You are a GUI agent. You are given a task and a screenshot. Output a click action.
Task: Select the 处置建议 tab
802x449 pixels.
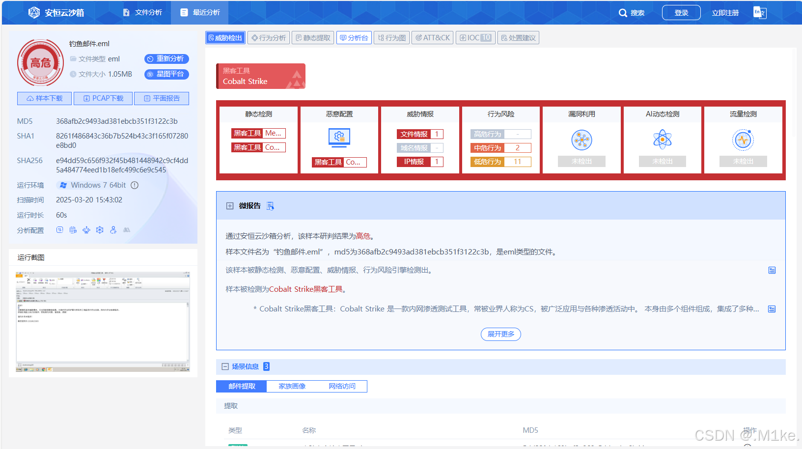518,38
